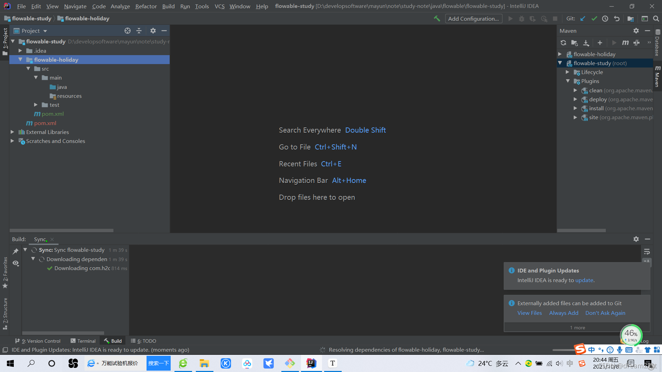Collapse the flowable-study root folder

coord(13,41)
